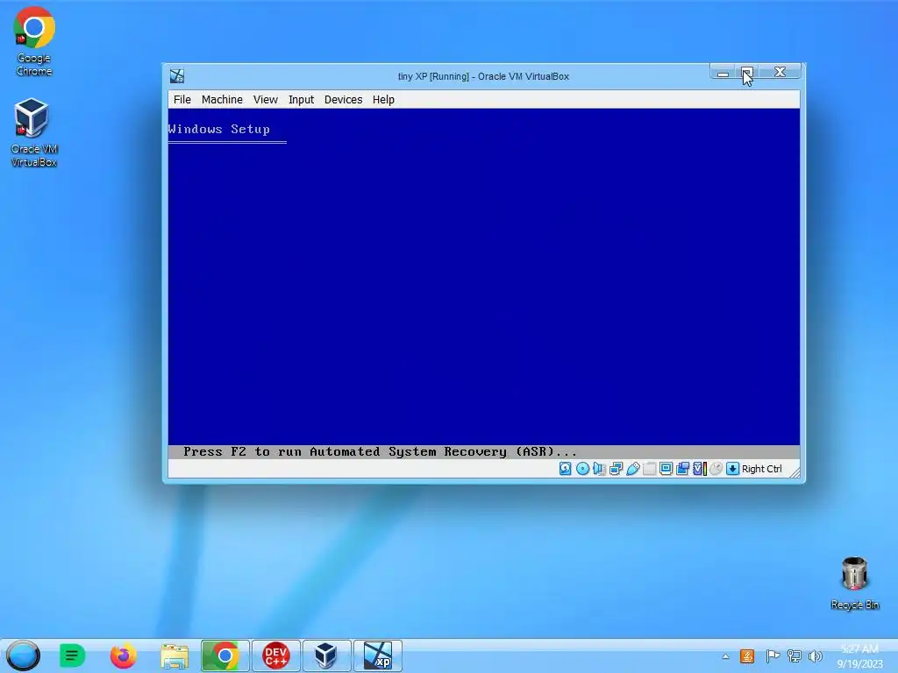Switch to VirtualBox Manager on taskbar
Screen dimensions: 898x673
click(x=326, y=655)
